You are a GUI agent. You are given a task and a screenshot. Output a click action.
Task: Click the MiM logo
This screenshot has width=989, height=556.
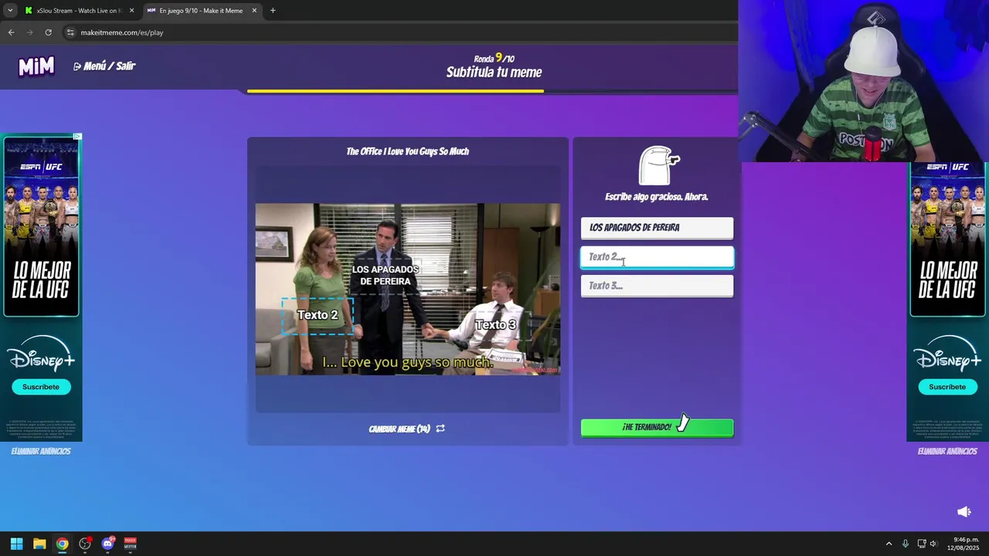click(x=36, y=66)
